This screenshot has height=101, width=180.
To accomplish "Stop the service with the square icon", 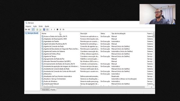I will (57, 29).
